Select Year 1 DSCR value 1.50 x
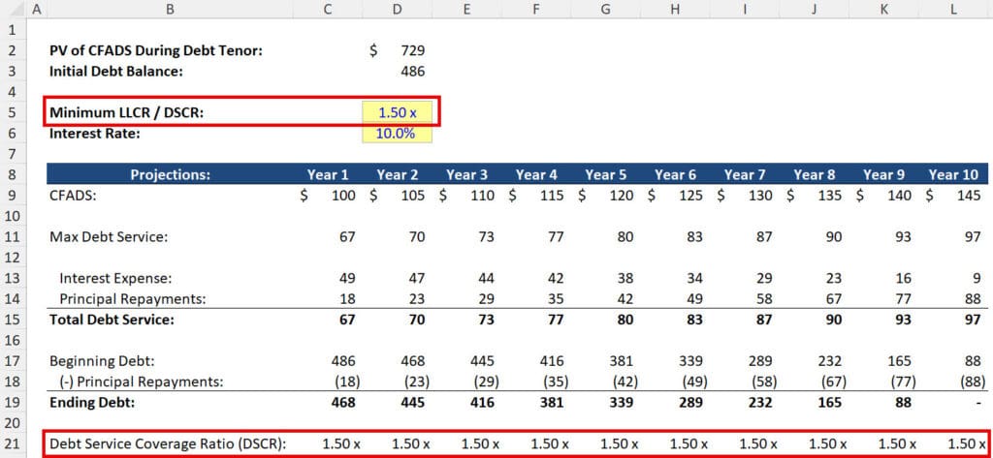The image size is (993, 458). (341, 443)
